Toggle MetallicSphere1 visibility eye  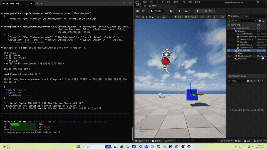click(x=229, y=56)
